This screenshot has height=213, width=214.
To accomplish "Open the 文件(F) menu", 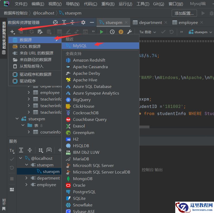I will (x=21, y=4).
